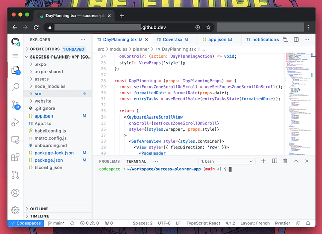Viewport: 322px width, 234px height.
Task: Open the Extensions view
Action: tap(15, 157)
